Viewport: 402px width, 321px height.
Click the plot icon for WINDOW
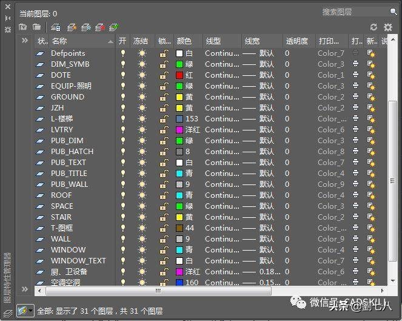click(355, 249)
